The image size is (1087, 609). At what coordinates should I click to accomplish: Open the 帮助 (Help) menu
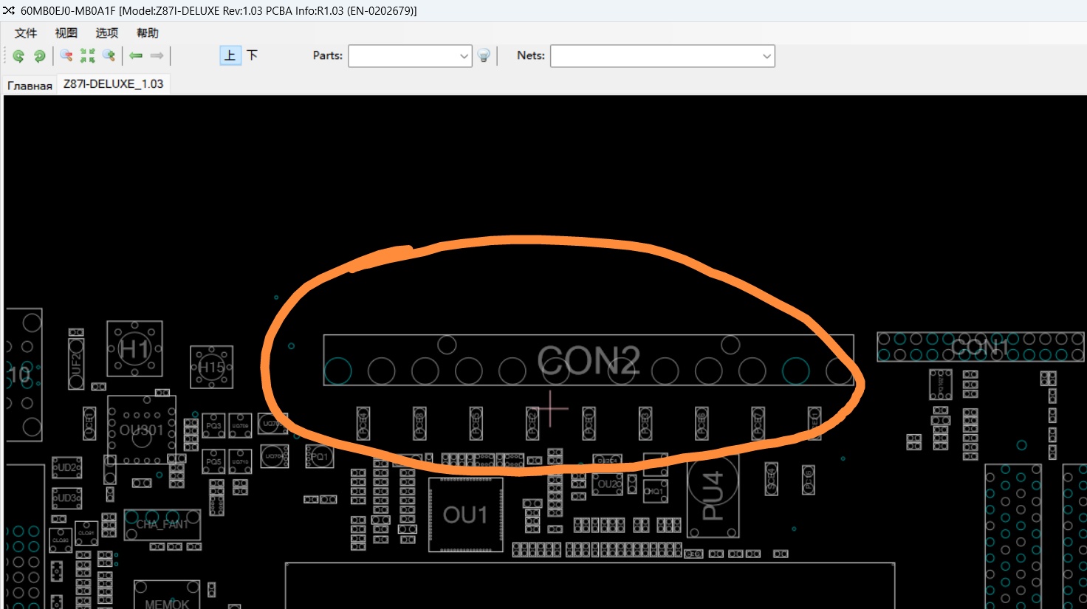147,33
